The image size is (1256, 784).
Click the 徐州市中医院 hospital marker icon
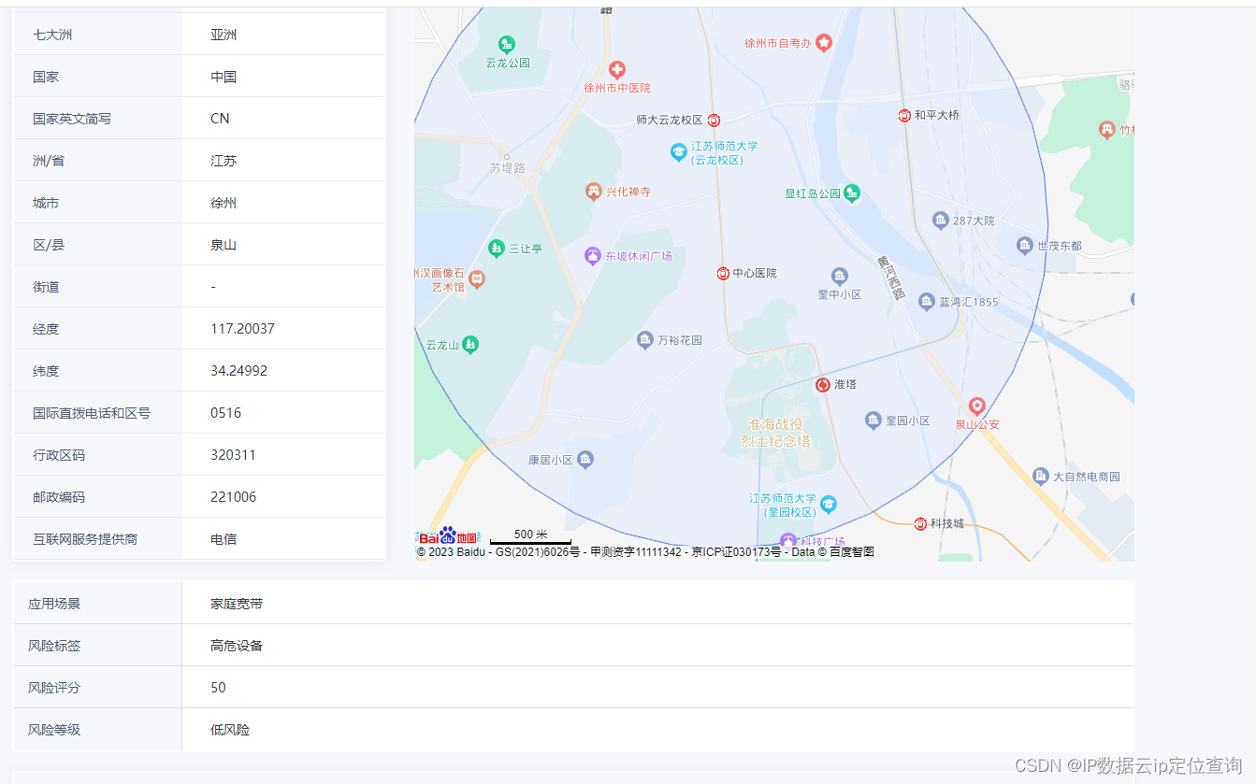[616, 69]
